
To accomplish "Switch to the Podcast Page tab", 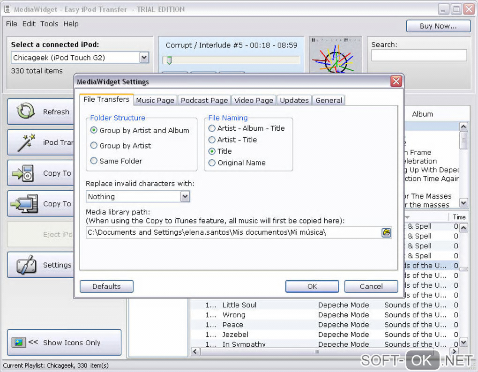I will pyautogui.click(x=204, y=100).
